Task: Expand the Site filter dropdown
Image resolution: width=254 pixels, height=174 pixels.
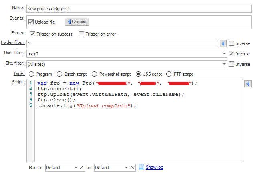Action: click(x=224, y=64)
